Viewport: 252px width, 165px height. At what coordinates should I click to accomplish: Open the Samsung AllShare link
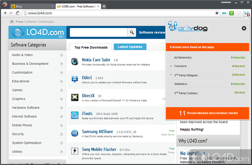pos(97,132)
